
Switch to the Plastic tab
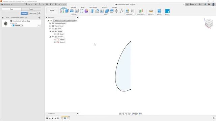104,7
